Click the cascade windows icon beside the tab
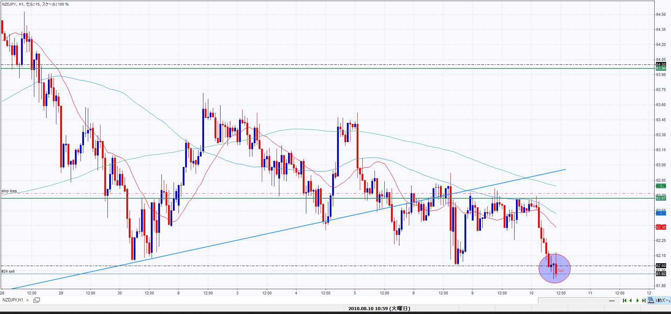 coord(36,300)
